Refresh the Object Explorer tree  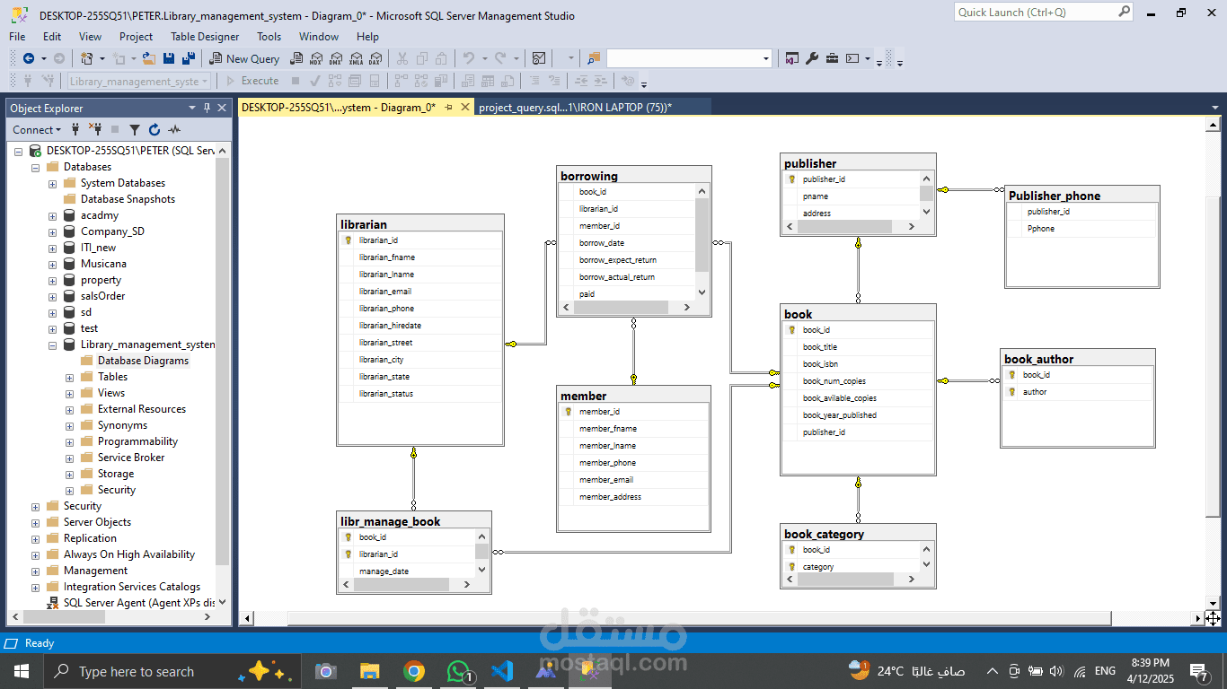pyautogui.click(x=154, y=130)
